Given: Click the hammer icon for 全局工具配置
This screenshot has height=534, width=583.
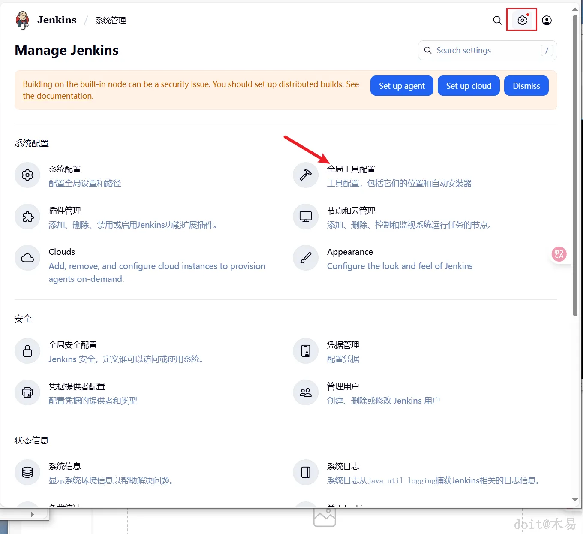Looking at the screenshot, I should click(x=306, y=175).
